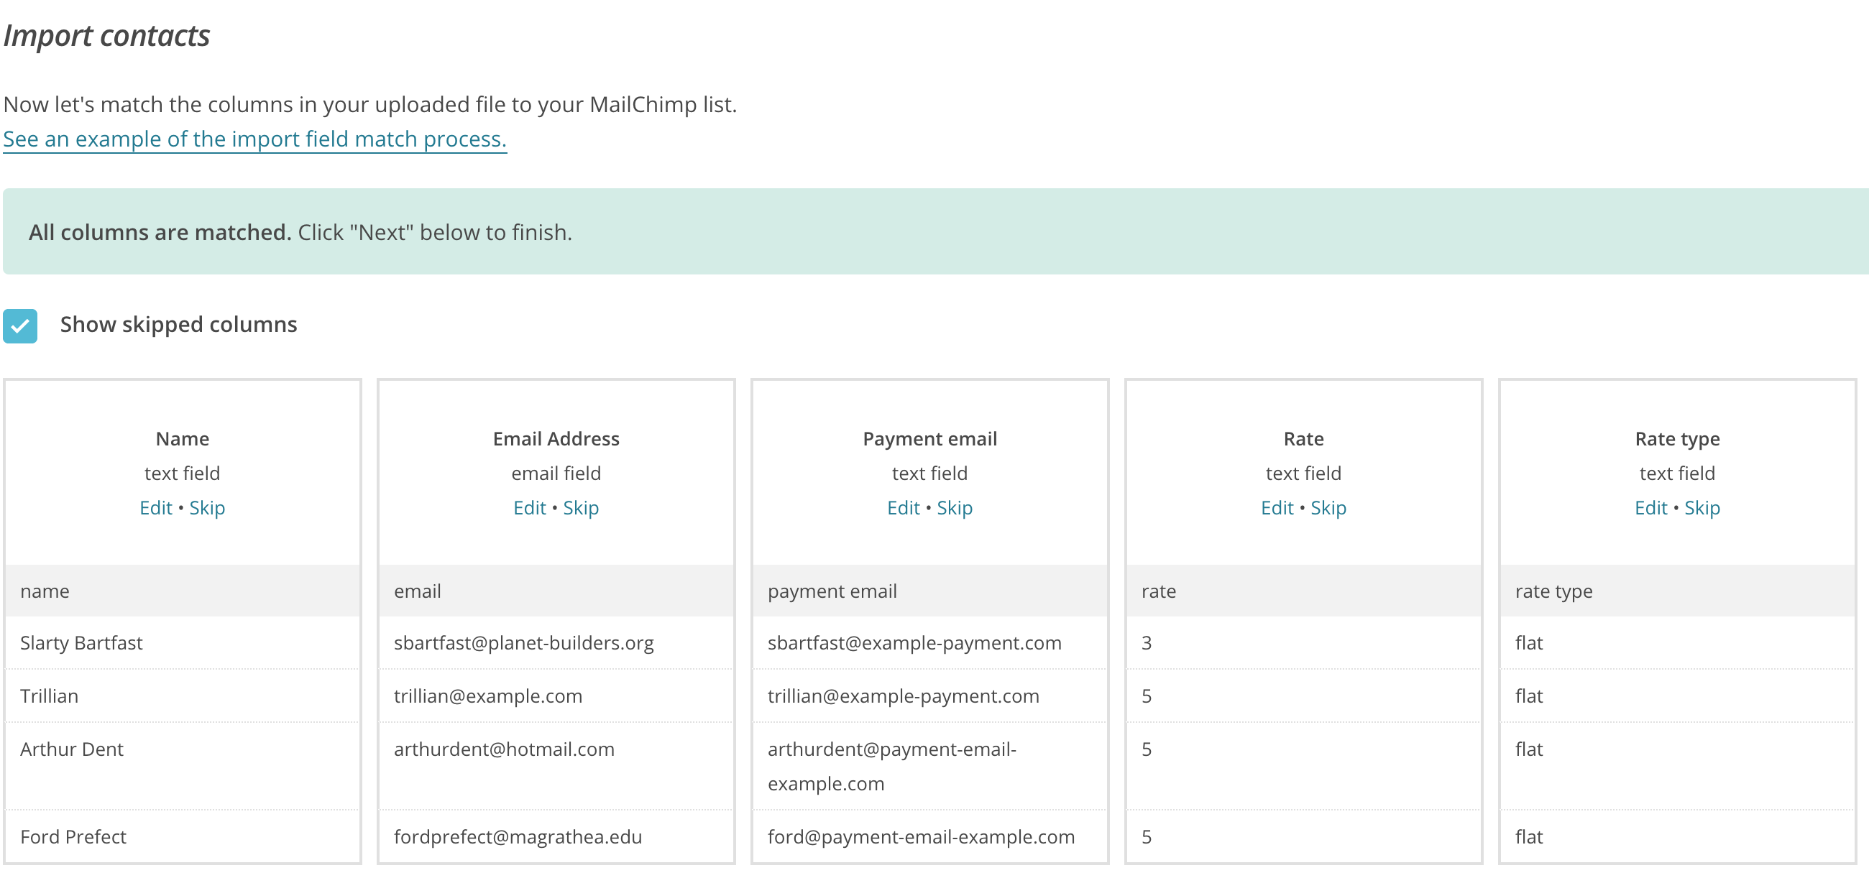Skip the Payment email column
Viewport: 1869px width, 878px height.
tap(954, 507)
